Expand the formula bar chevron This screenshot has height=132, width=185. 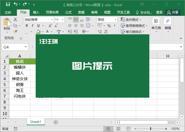(x=181, y=47)
